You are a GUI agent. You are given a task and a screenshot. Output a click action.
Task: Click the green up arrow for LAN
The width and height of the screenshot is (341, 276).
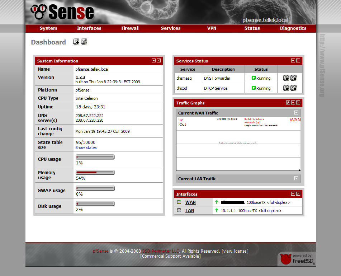(217, 210)
